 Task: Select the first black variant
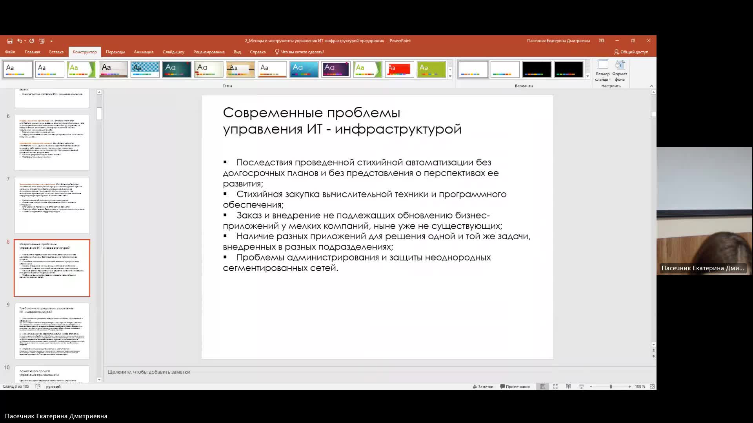[537, 69]
